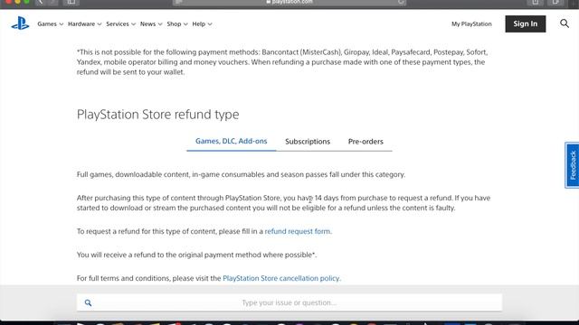The width and height of the screenshot is (579, 325).
Task: Open the Services dropdown
Action: tap(120, 24)
